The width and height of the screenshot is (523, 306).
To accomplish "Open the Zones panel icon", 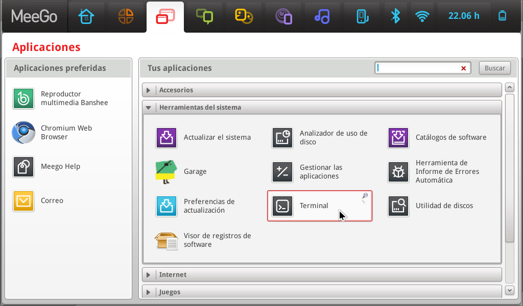I will [x=126, y=16].
